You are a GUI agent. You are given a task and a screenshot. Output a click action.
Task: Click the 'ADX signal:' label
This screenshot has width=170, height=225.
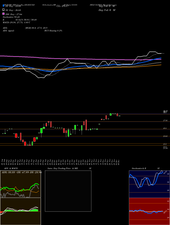tap(8, 31)
